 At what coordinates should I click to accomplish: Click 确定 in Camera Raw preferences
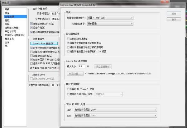[x=174, y=14]
